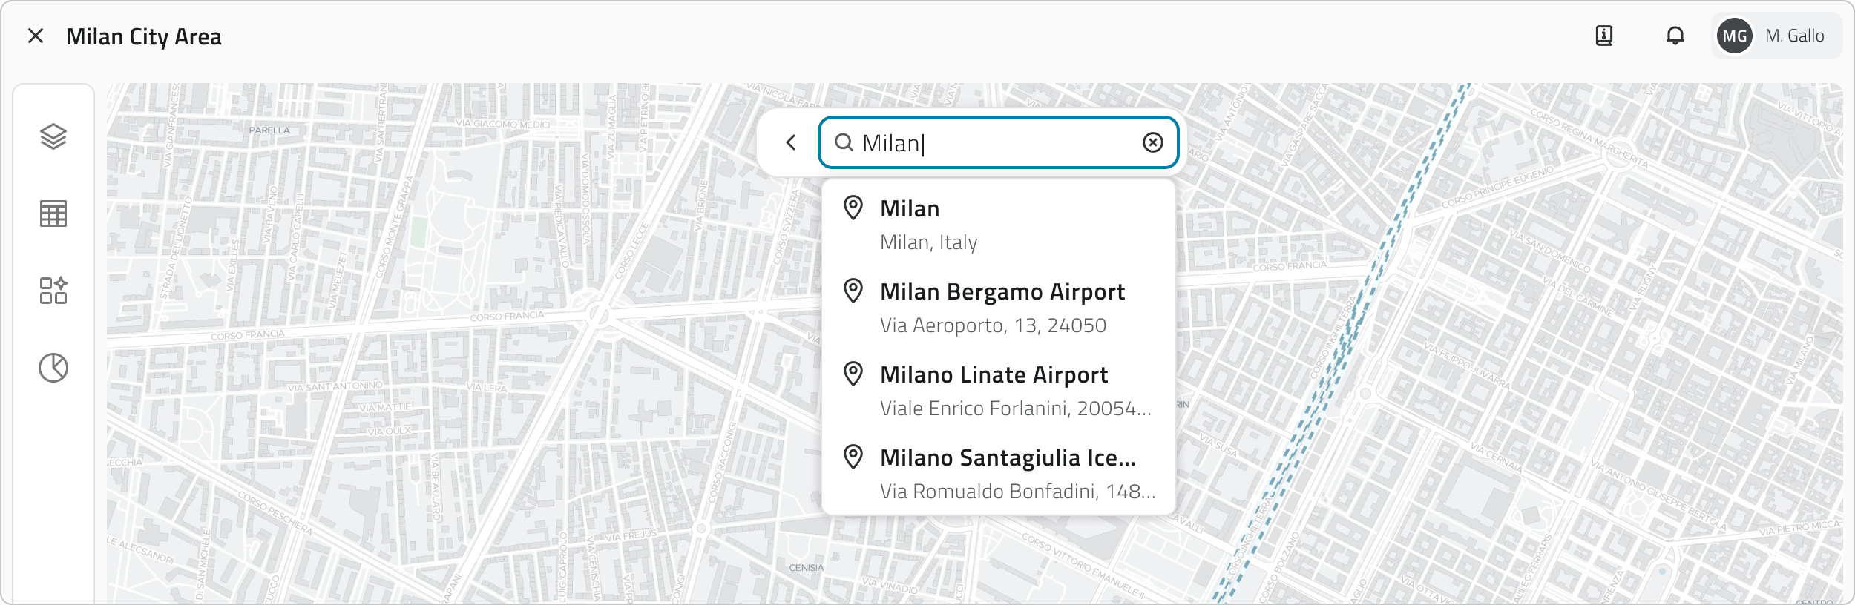
Task: Open the table view icon
Action: pyautogui.click(x=53, y=214)
